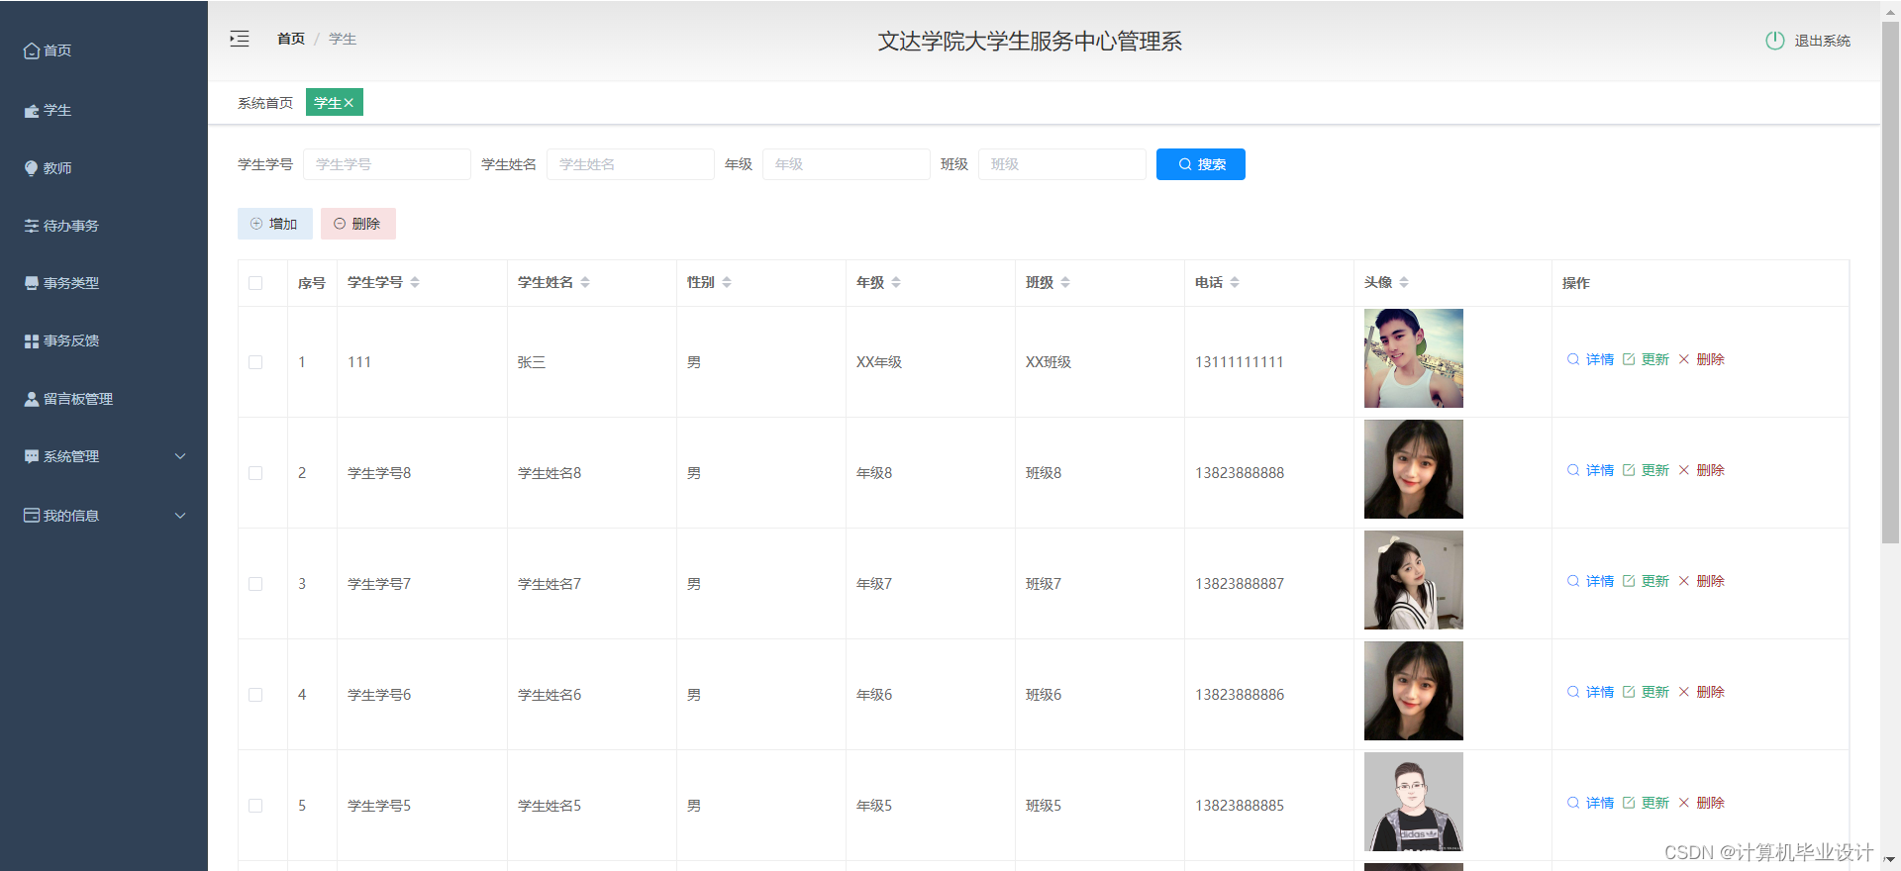Click the edit icon in 学生姓名5 row
This screenshot has width=1901, height=871.
(x=1629, y=803)
